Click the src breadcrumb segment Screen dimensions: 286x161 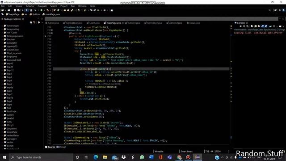coord(25,14)
